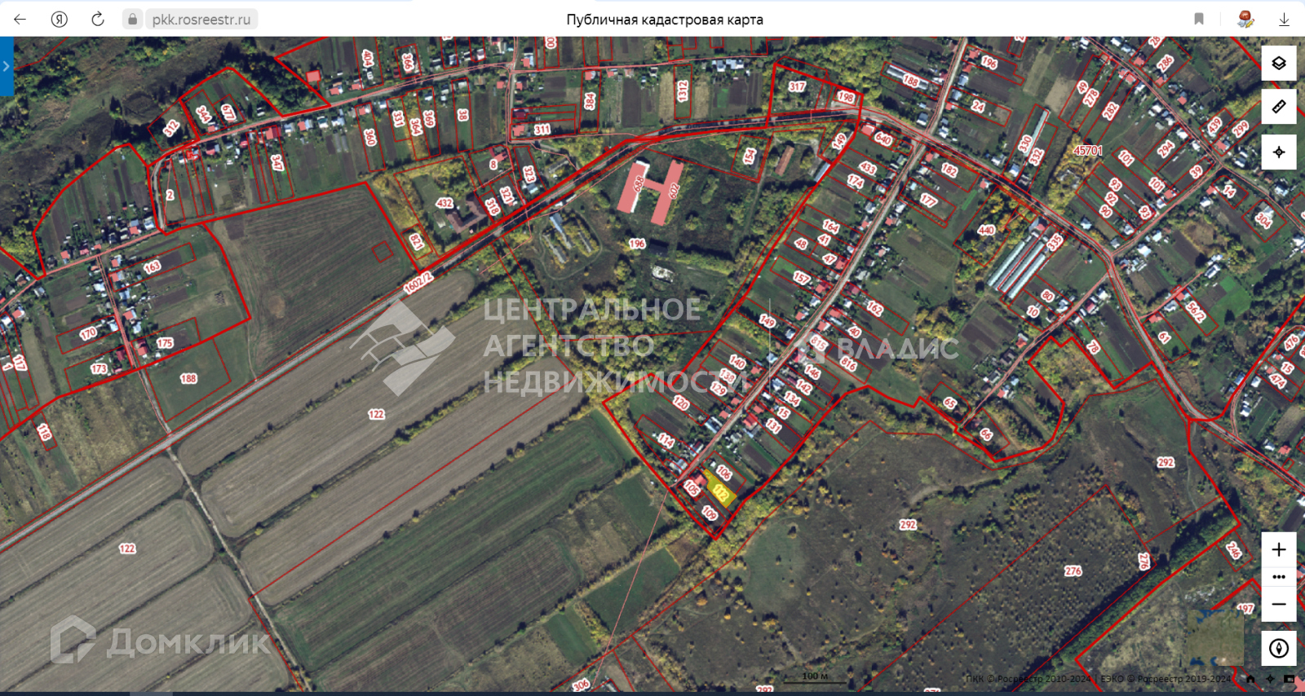Bookmark this page with the bookmark icon

tap(1199, 19)
